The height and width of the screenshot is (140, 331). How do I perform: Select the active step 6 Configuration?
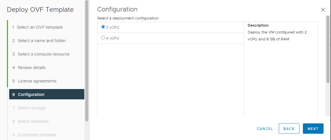pyautogui.click(x=47, y=94)
